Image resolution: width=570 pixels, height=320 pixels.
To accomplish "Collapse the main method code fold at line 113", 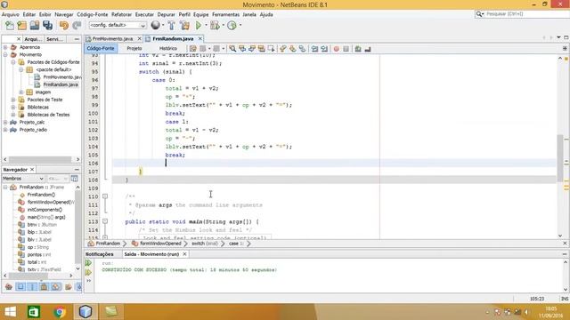I will [x=105, y=221].
